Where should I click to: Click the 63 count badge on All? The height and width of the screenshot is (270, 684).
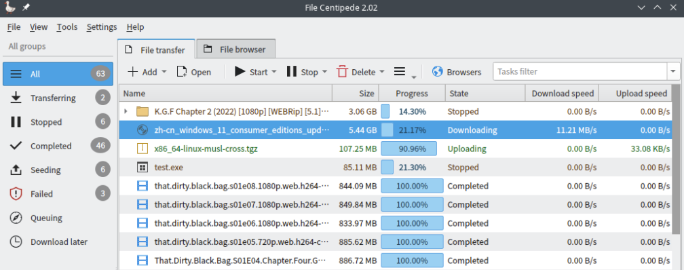(100, 74)
